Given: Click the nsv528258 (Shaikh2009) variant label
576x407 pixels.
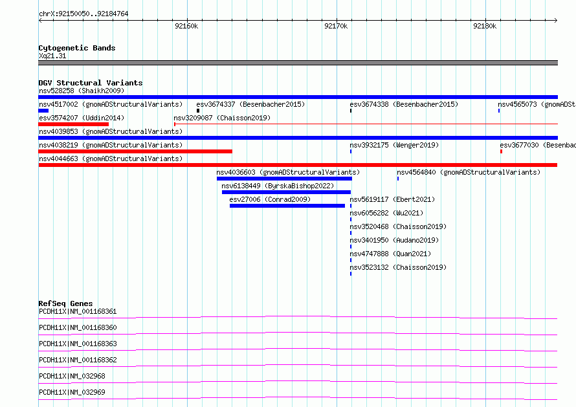Looking at the screenshot, I should (x=82, y=91).
